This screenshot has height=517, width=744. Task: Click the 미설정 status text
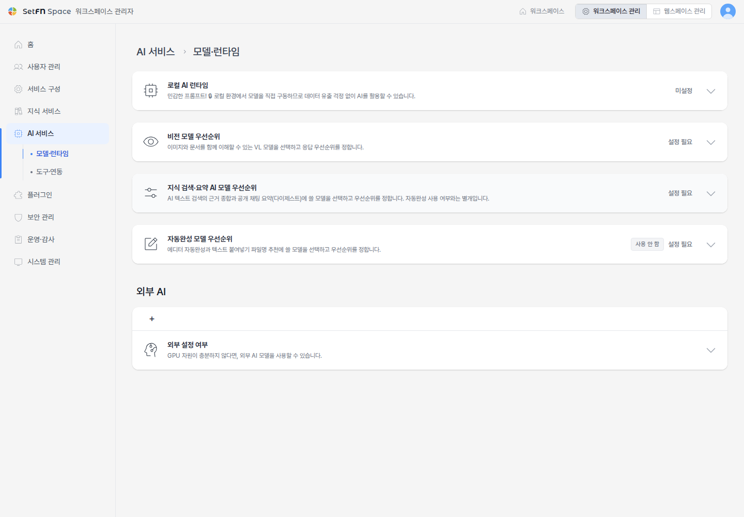[x=684, y=91]
